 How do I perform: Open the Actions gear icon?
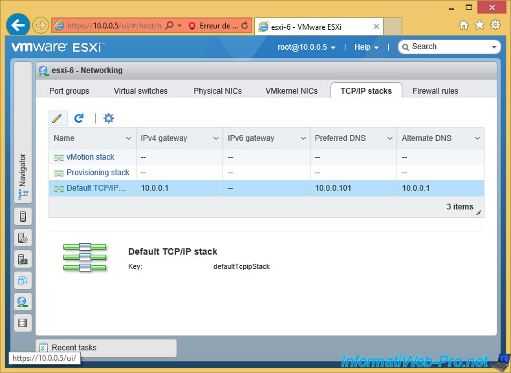[109, 118]
